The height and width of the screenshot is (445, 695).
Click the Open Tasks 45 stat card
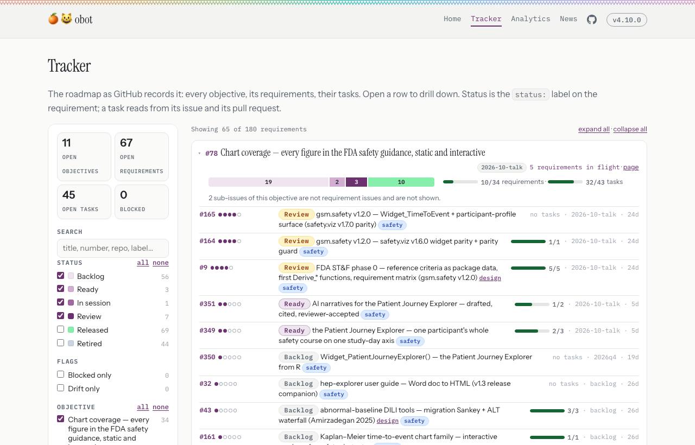[x=84, y=202]
